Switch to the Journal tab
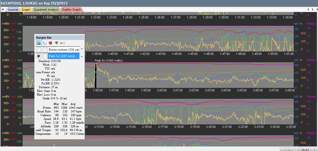Screen dimensions: 318x151 pyautogui.click(x=13, y=10)
